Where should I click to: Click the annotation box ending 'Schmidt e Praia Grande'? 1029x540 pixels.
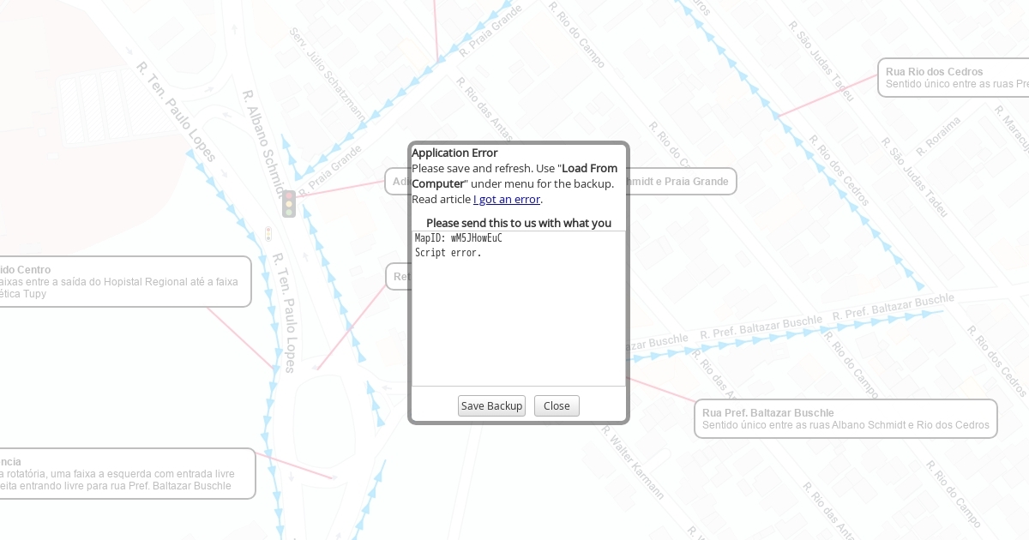click(682, 181)
